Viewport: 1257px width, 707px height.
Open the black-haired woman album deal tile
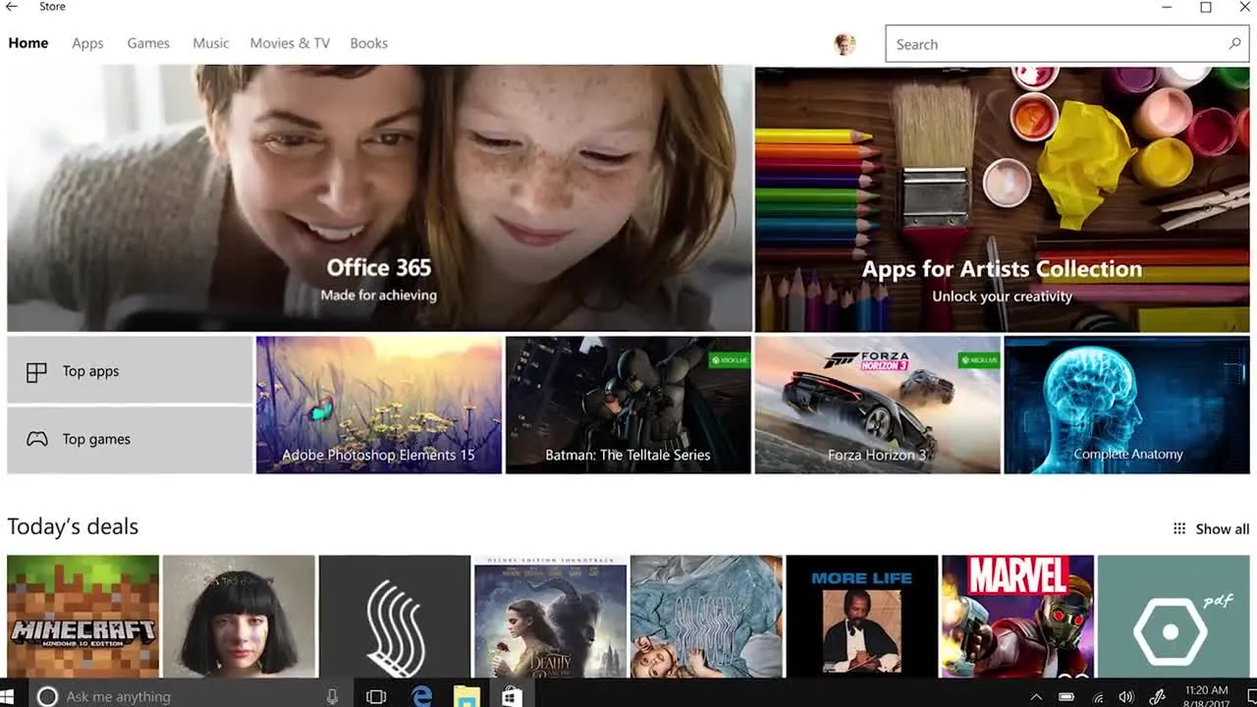239,617
